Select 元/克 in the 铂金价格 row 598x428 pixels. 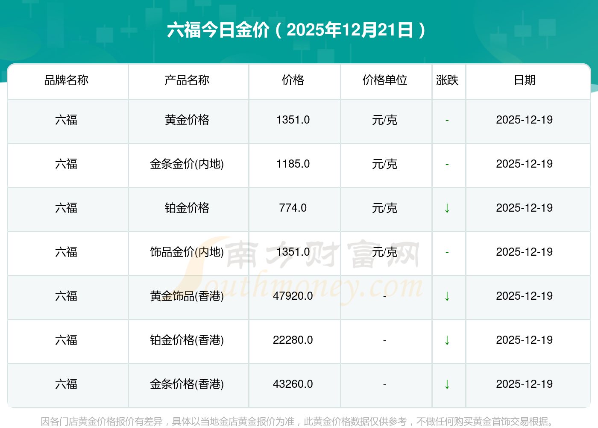point(385,208)
